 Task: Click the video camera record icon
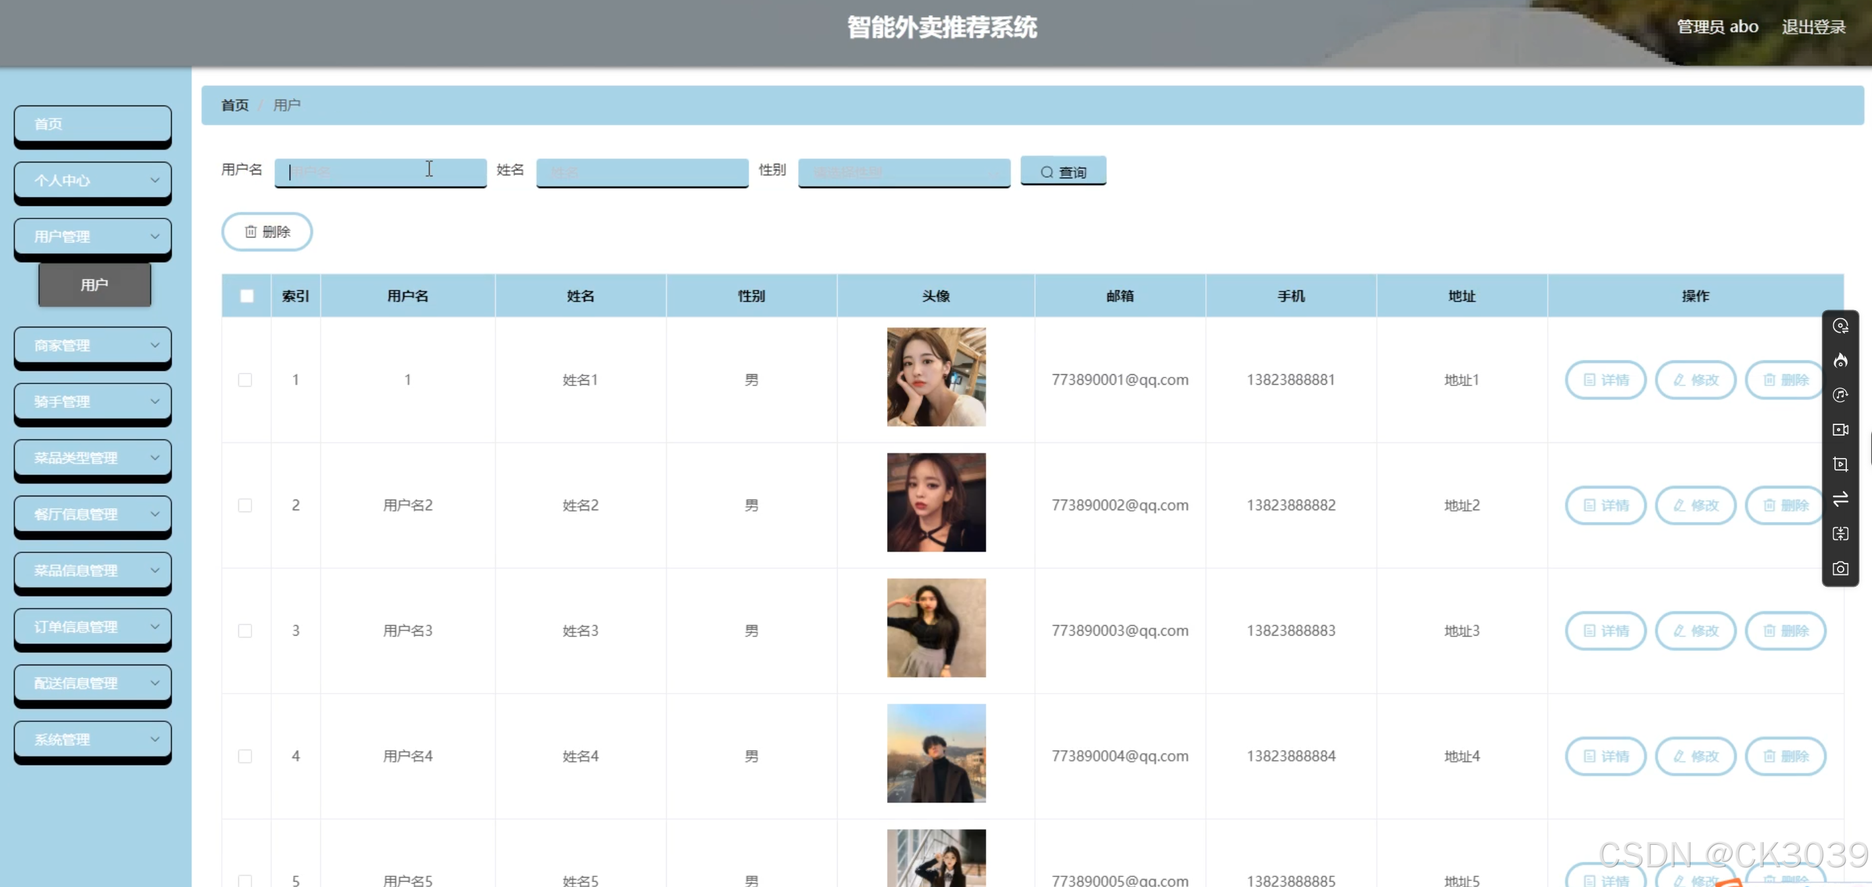(1840, 430)
